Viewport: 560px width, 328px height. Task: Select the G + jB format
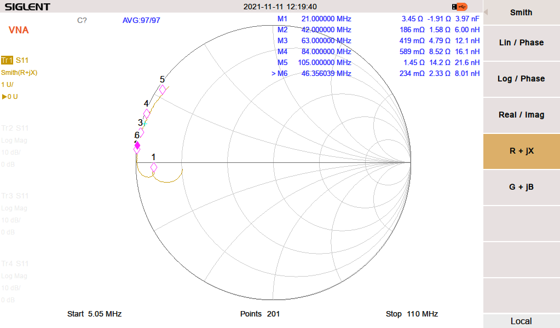(x=521, y=187)
